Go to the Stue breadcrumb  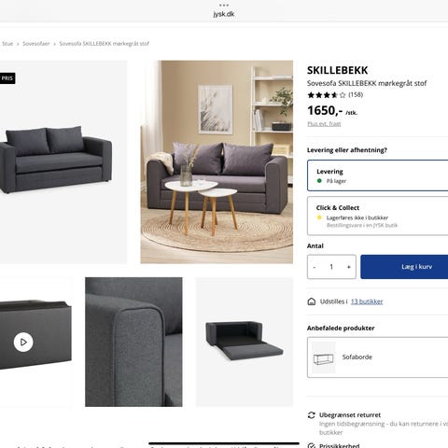coord(7,44)
